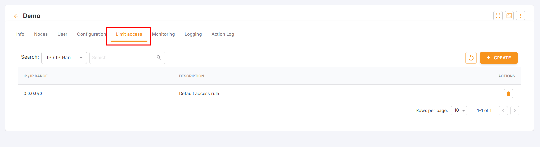The image size is (540, 147).
Task: Click the window resize icon
Action: point(509,16)
